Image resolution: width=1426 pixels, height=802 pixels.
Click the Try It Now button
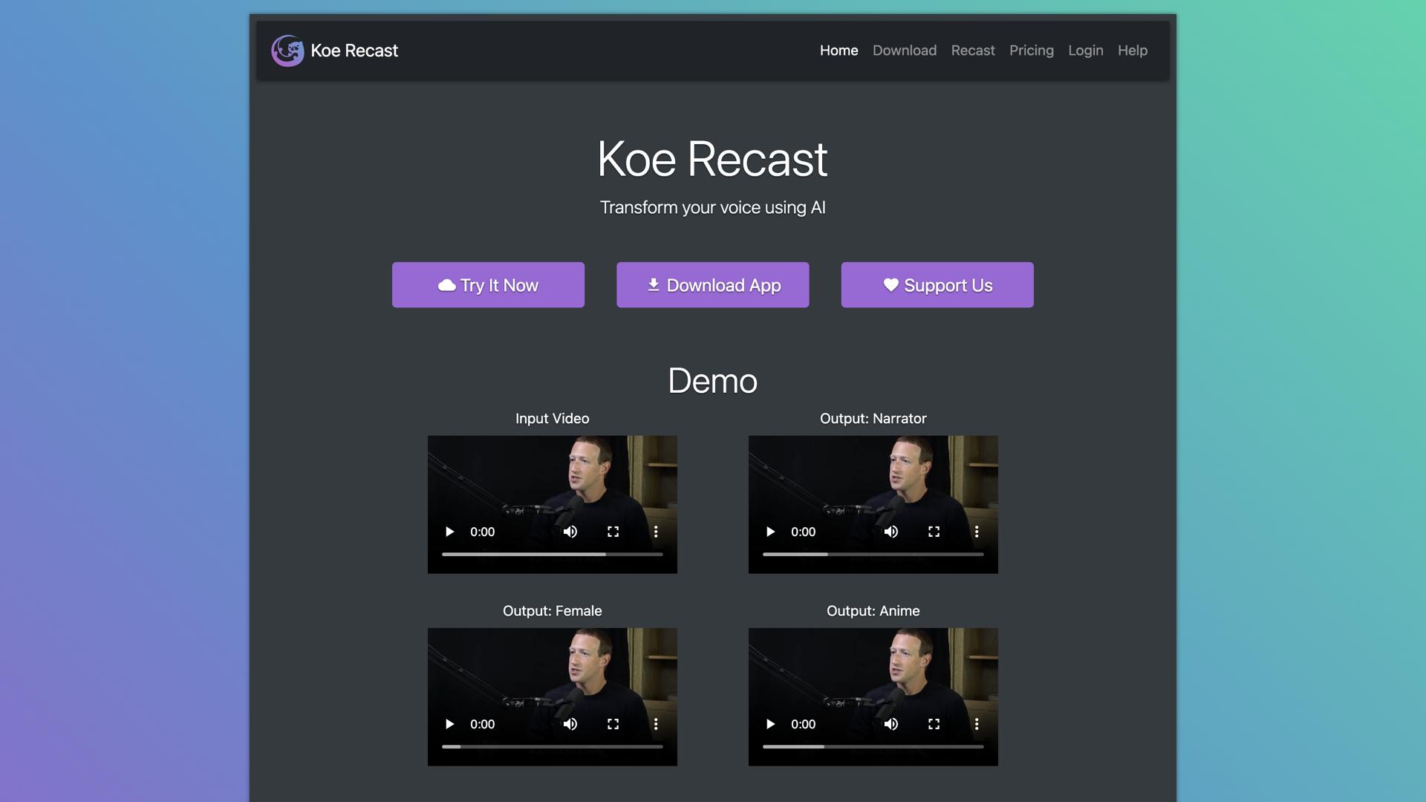pos(488,284)
